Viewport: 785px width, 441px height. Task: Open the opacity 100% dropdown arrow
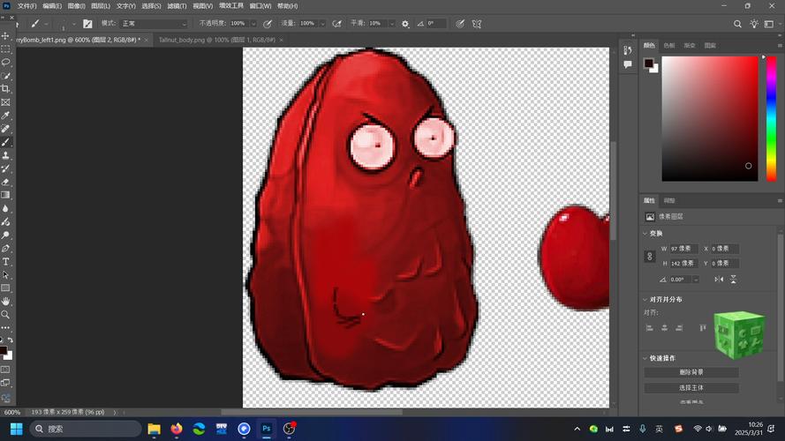click(253, 24)
